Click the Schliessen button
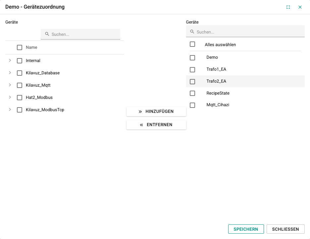310x239 pixels. [285, 229]
